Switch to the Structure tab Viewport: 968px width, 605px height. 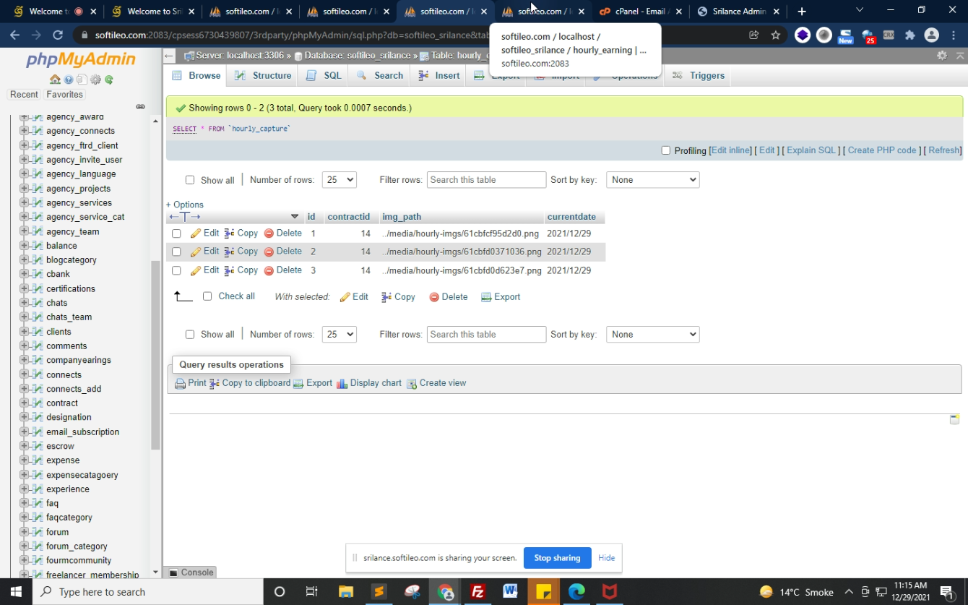click(x=264, y=75)
